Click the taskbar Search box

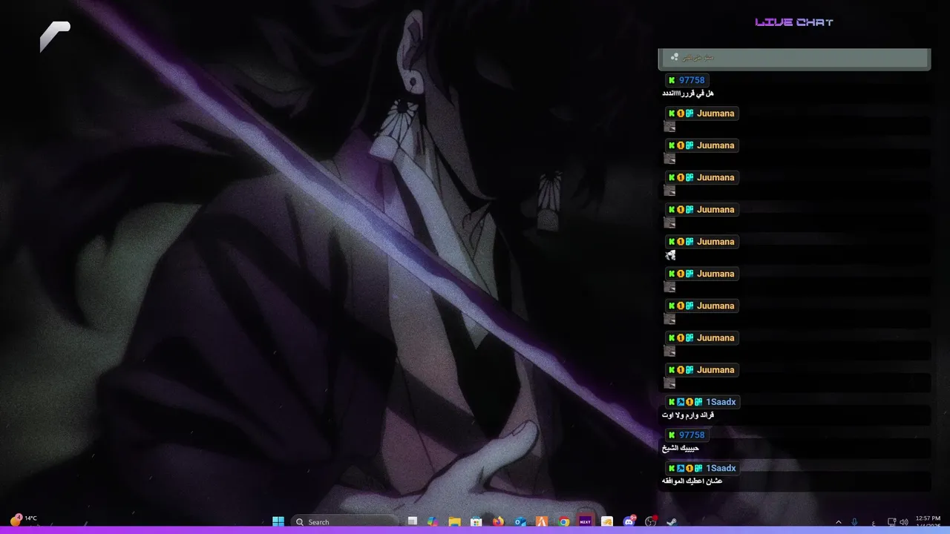[344, 521]
